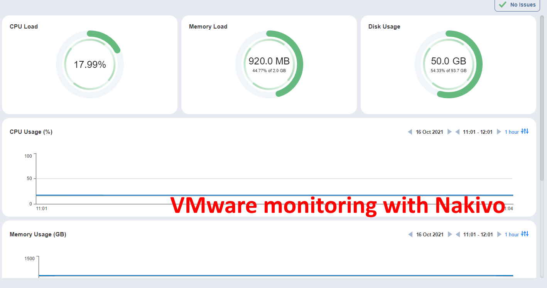Screen dimensions: 547x288
Task: Click the green checkmark in the No Issues indicator
Action: pos(501,5)
